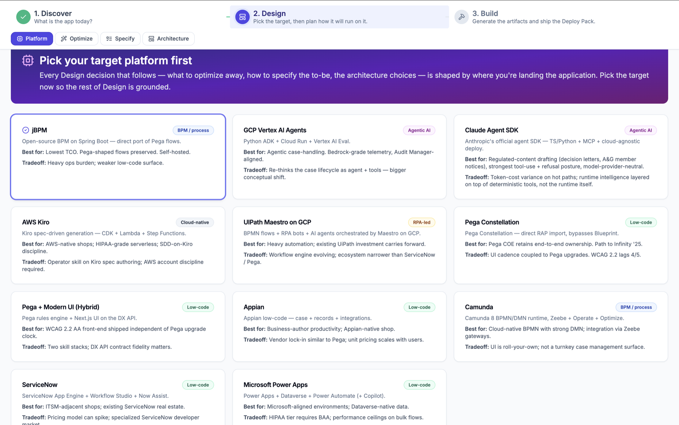Switch to the Specify tab

click(120, 38)
